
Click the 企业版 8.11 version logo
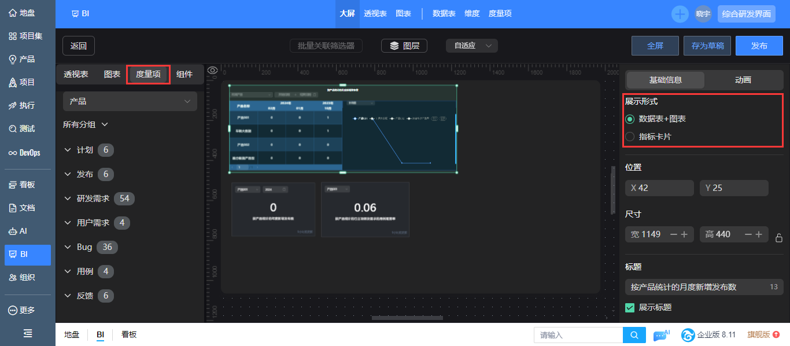tap(708, 335)
